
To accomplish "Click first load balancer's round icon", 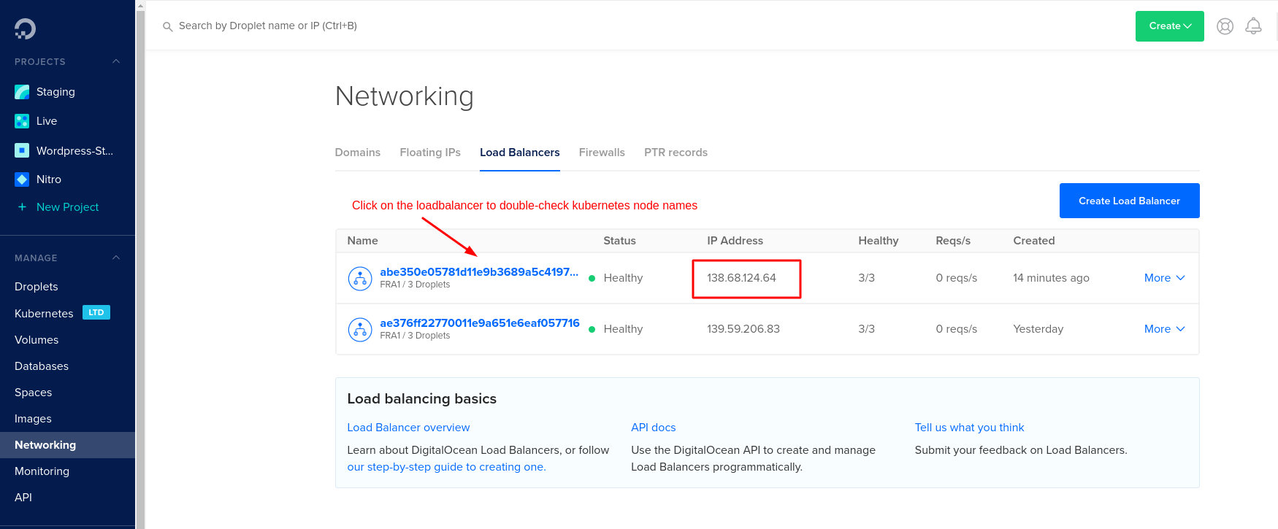I will [360, 278].
